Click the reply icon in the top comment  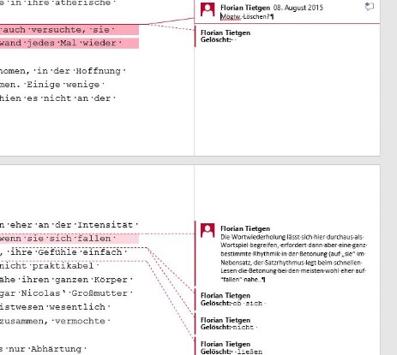[x=370, y=7]
